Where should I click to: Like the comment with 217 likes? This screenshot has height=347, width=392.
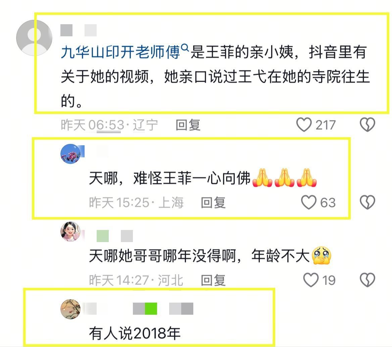click(304, 124)
